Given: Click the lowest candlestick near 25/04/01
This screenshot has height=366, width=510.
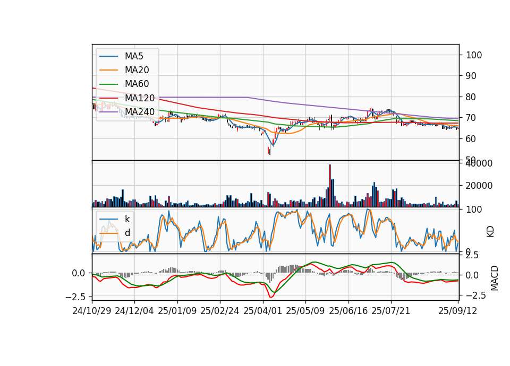Looking at the screenshot, I should tap(270, 150).
